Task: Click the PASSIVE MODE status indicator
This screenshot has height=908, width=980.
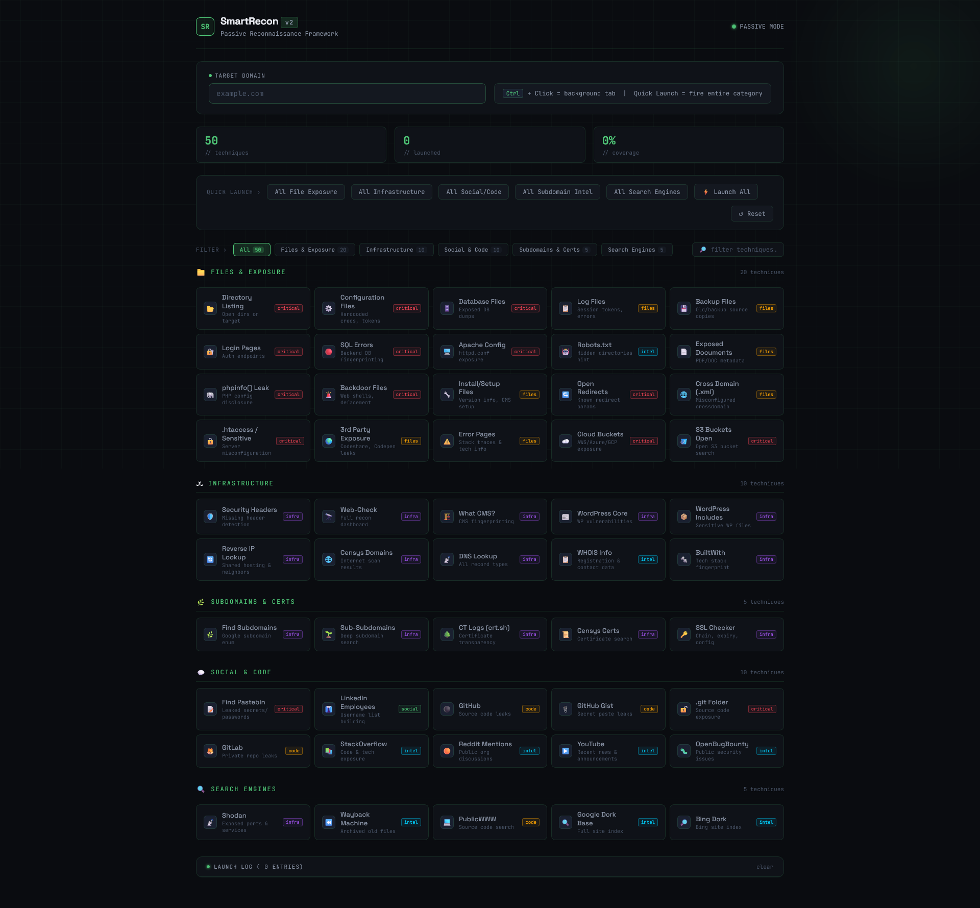Action: point(757,27)
